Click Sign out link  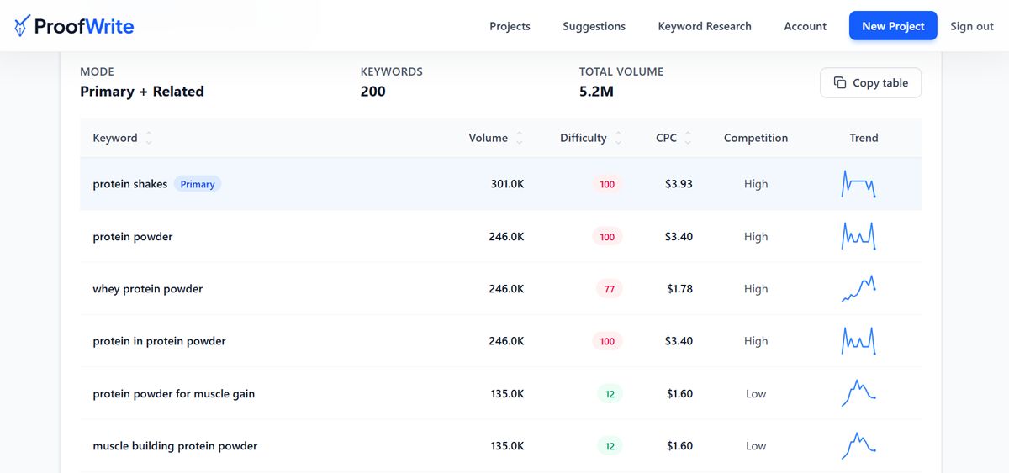tap(972, 26)
